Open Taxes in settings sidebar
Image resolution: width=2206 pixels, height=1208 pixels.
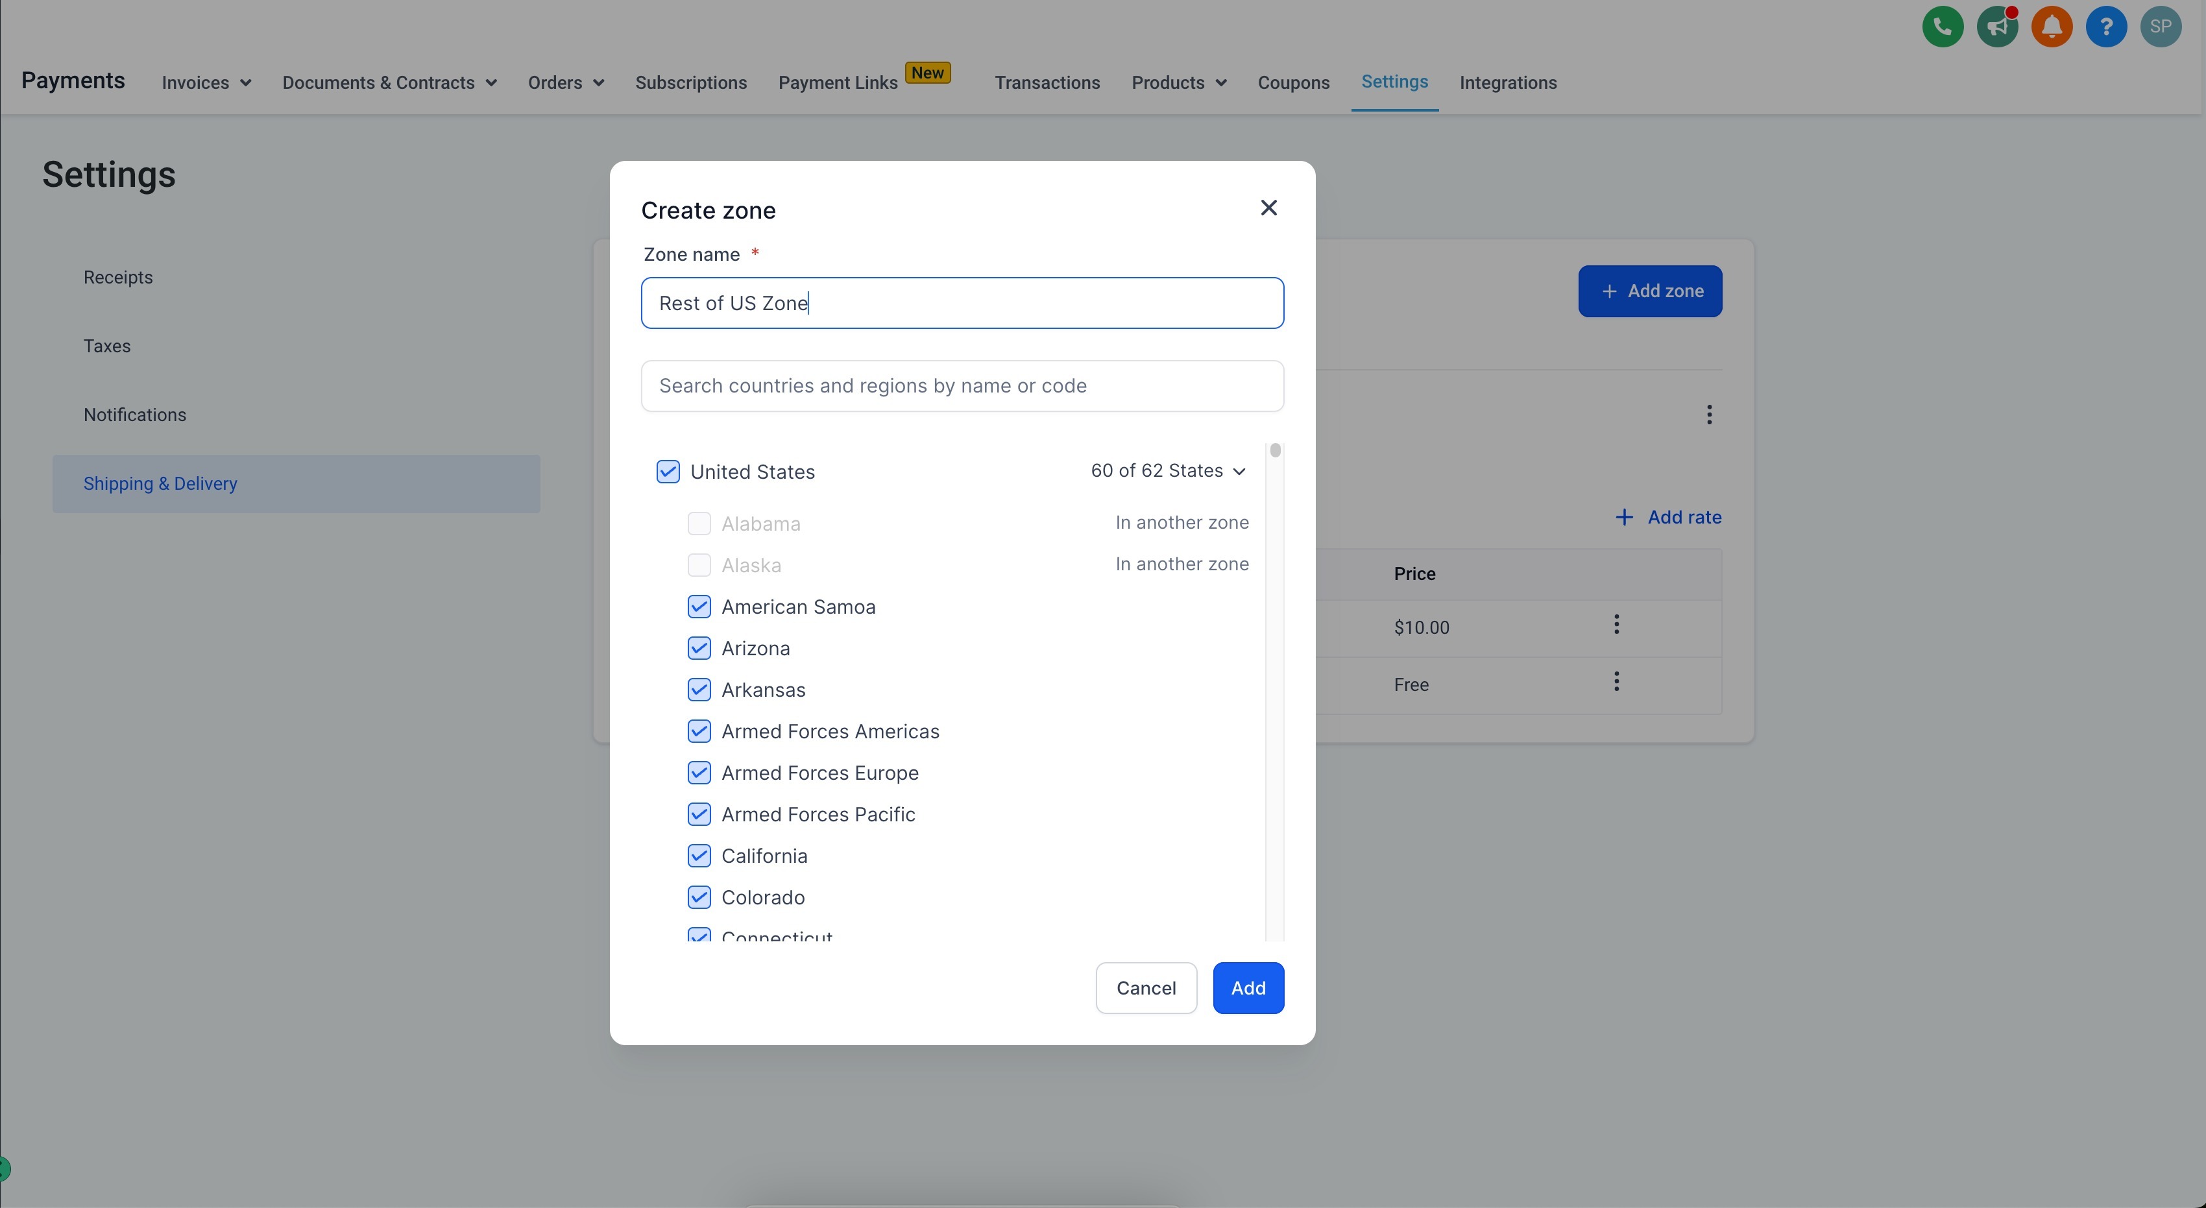point(107,346)
